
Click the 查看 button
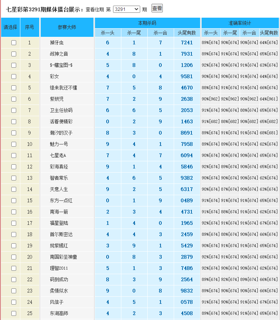pyautogui.click(x=157, y=9)
